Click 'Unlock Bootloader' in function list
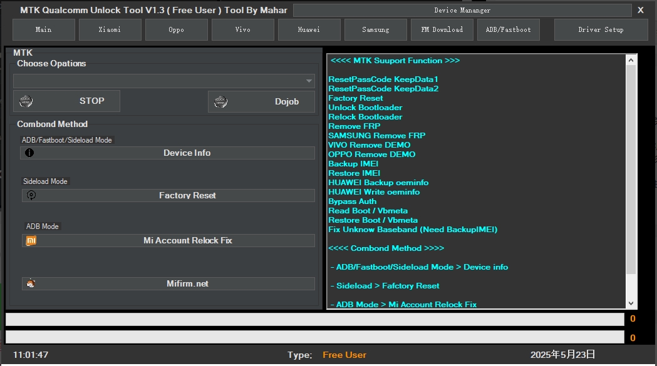The width and height of the screenshot is (657, 366). (x=365, y=107)
